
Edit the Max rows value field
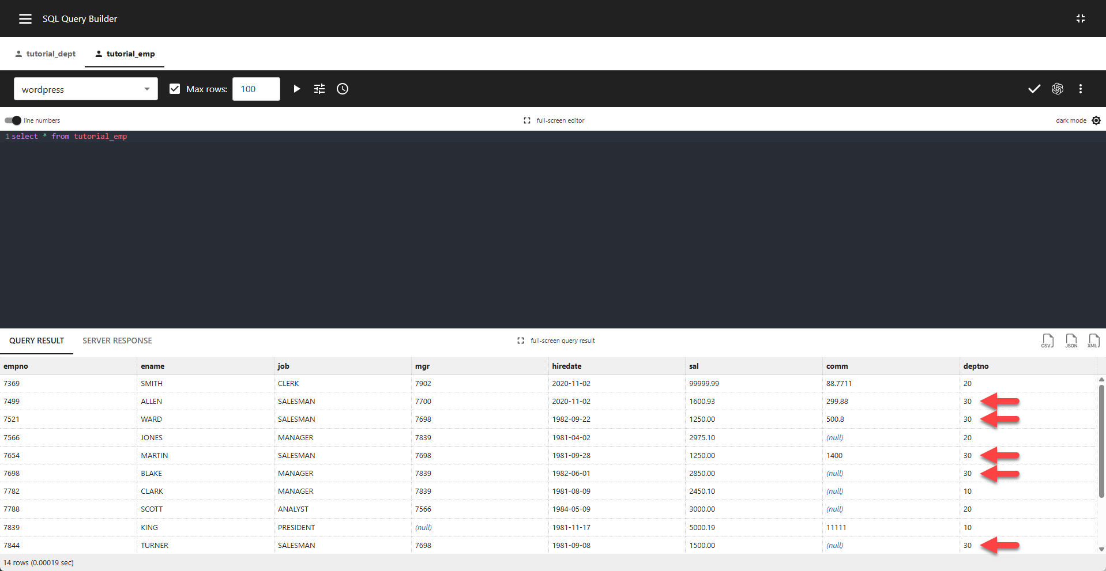click(x=255, y=89)
